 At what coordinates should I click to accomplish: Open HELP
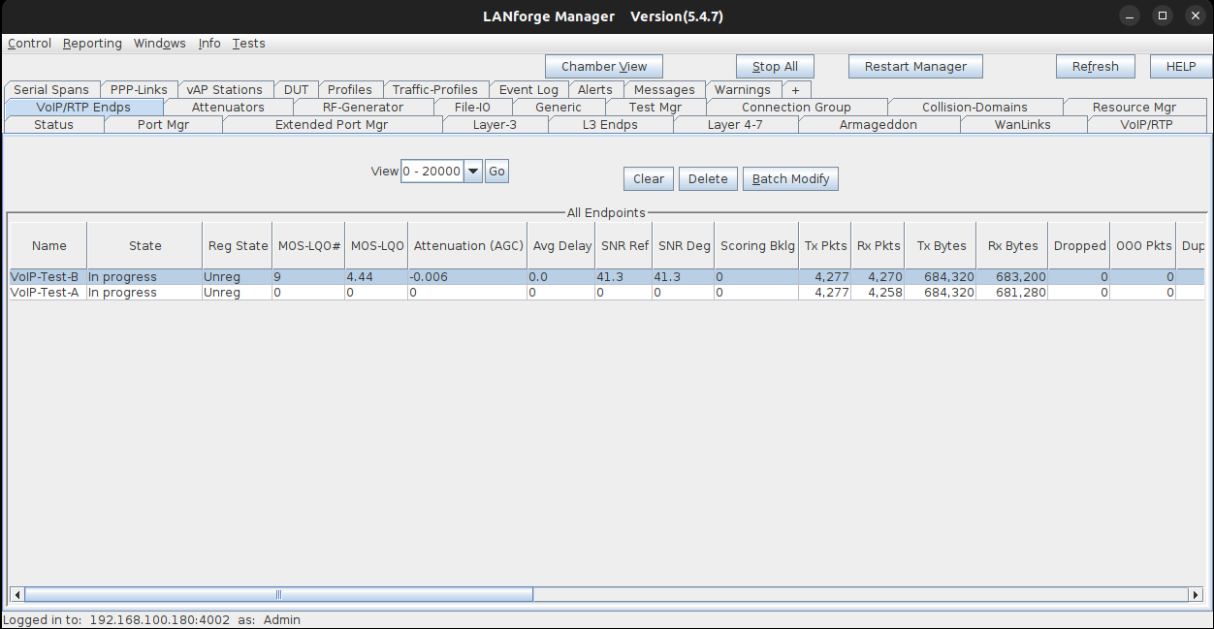point(1180,67)
